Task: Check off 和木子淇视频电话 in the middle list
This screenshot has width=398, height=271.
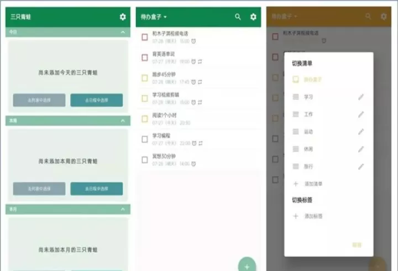Action: point(145,37)
